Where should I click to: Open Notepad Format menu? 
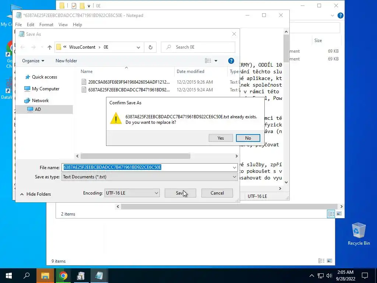click(46, 25)
